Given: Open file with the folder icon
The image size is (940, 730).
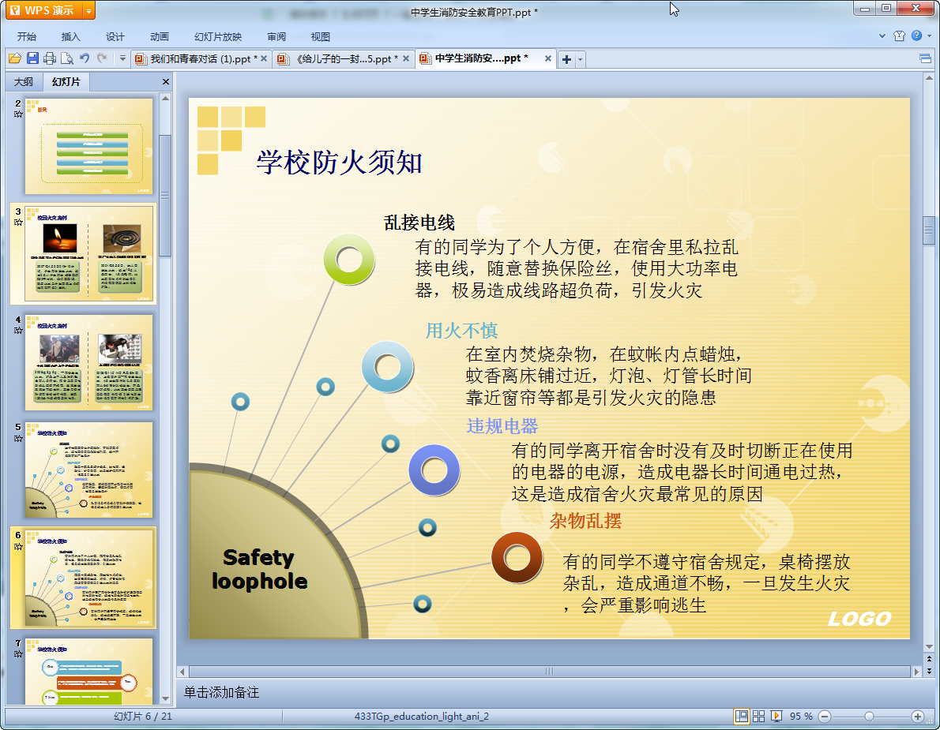Looking at the screenshot, I should coord(15,58).
